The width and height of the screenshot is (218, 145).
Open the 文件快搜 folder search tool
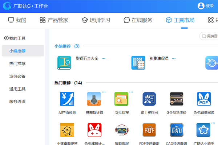tap(121, 99)
